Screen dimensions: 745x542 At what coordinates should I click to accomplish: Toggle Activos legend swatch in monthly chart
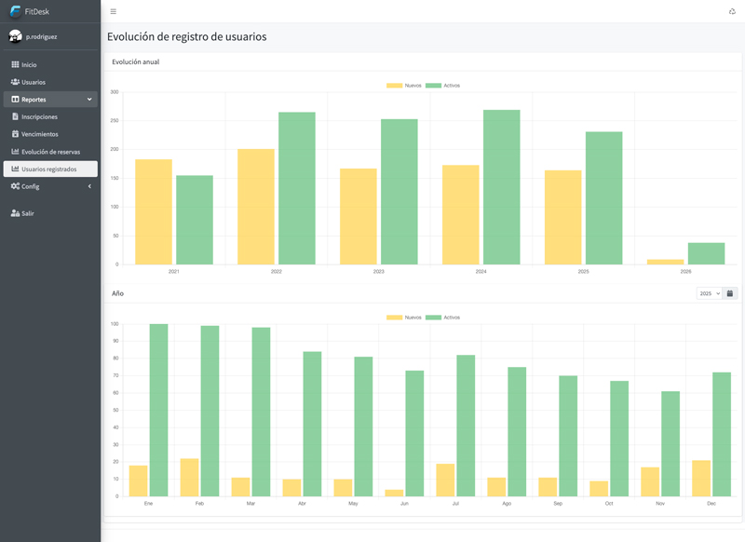click(433, 318)
